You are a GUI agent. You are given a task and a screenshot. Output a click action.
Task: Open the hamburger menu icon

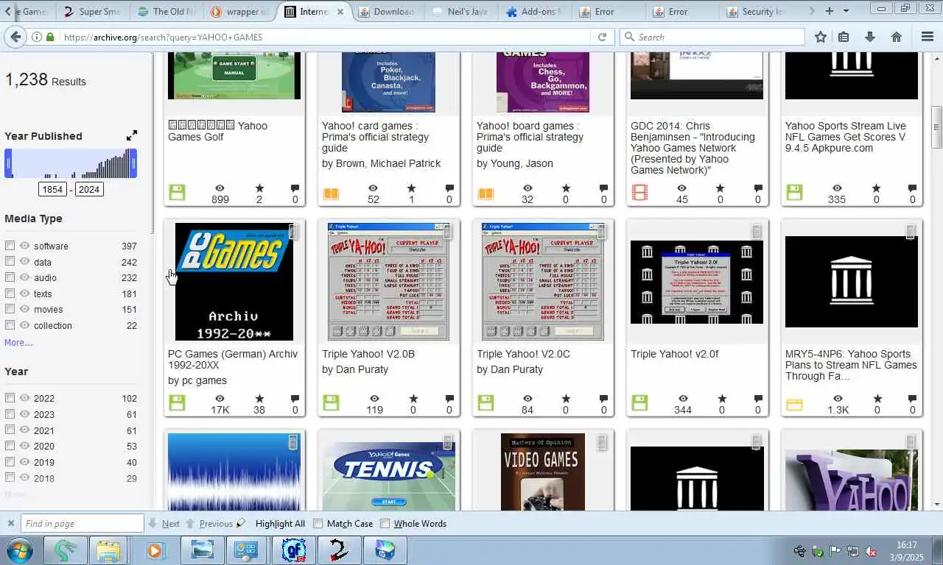point(928,37)
